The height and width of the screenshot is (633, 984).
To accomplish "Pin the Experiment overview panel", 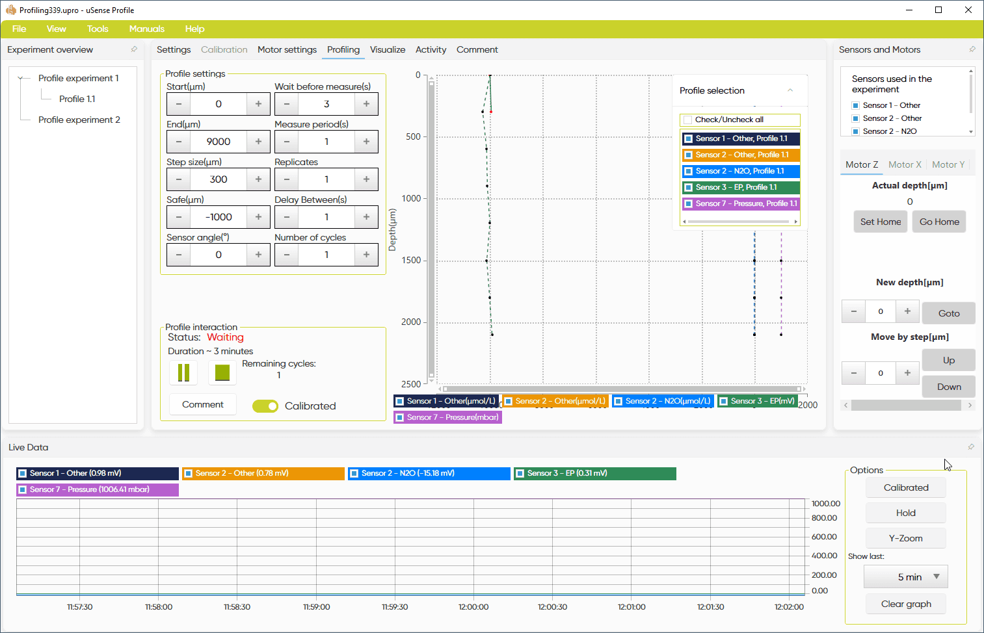I will tap(134, 49).
